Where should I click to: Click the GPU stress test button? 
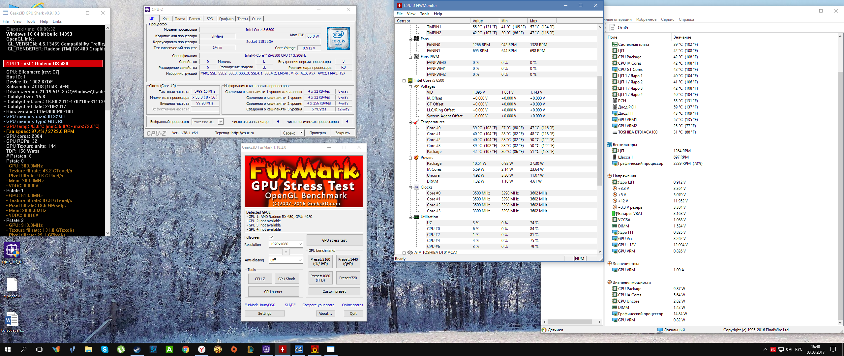334,240
